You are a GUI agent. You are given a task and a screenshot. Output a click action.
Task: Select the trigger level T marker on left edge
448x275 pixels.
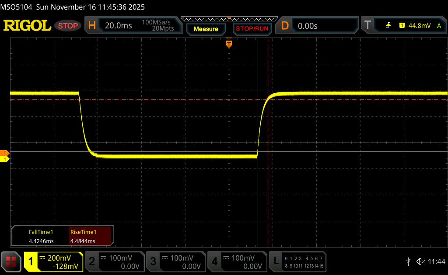5,153
